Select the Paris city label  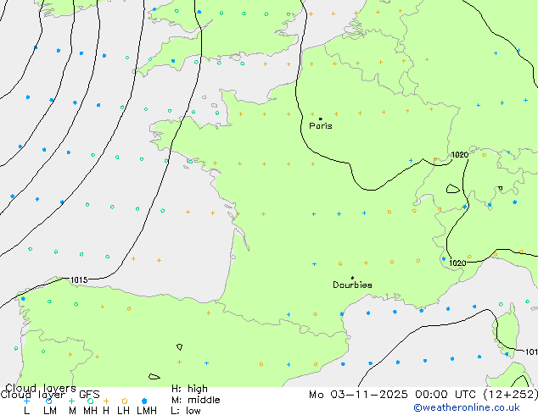click(321, 126)
